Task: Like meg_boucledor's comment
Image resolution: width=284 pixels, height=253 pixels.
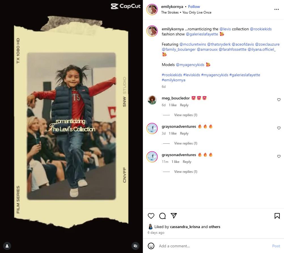Action: click(279, 100)
